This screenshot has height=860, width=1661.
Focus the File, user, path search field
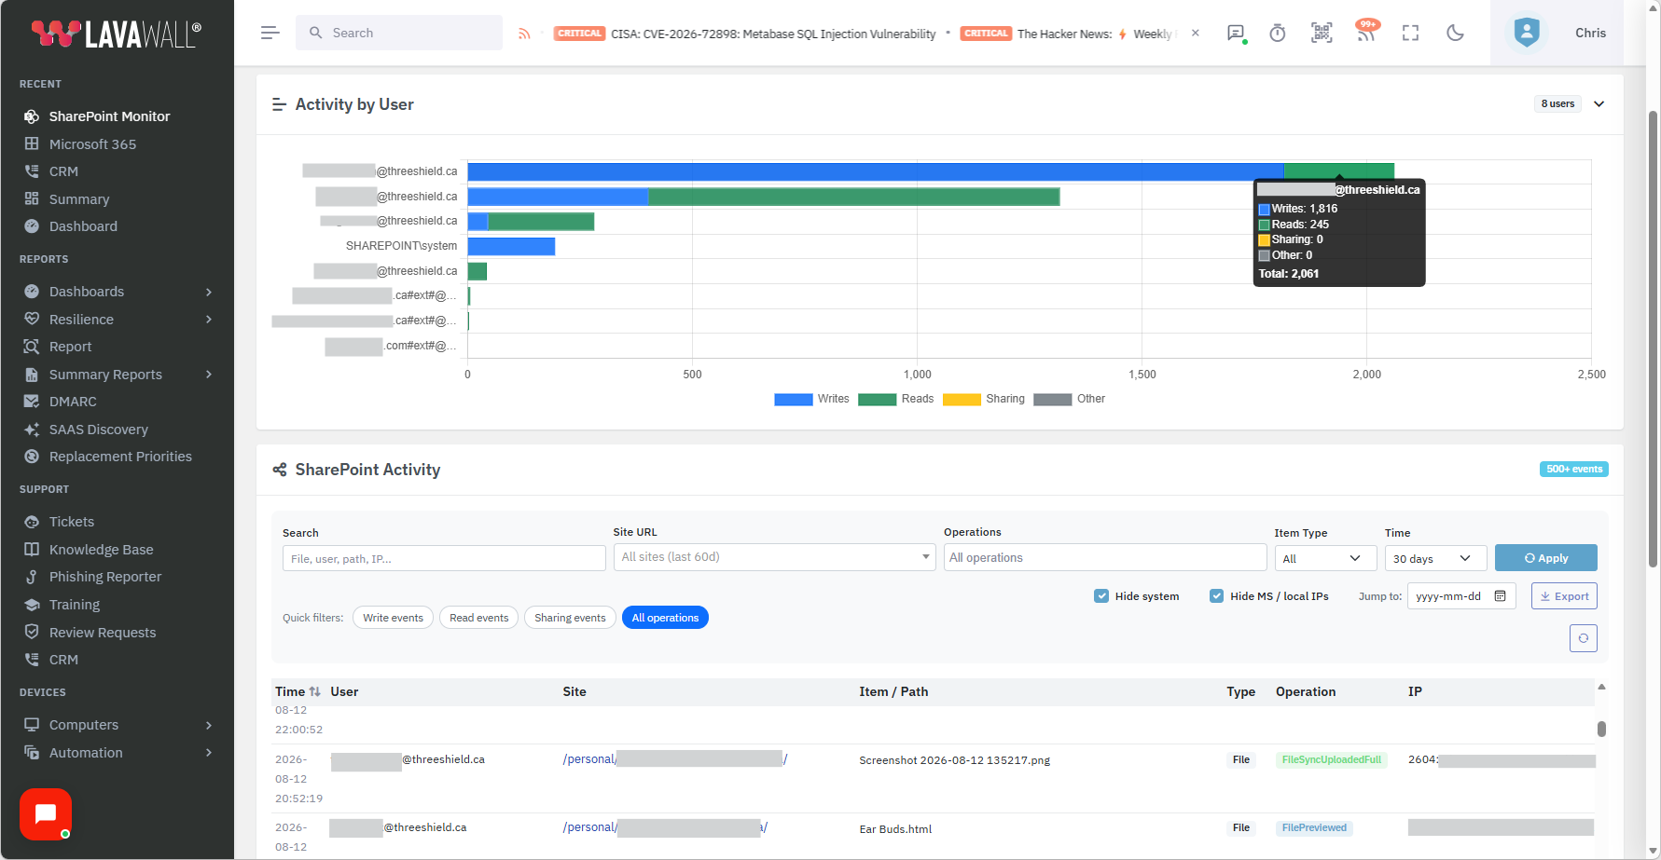[444, 558]
